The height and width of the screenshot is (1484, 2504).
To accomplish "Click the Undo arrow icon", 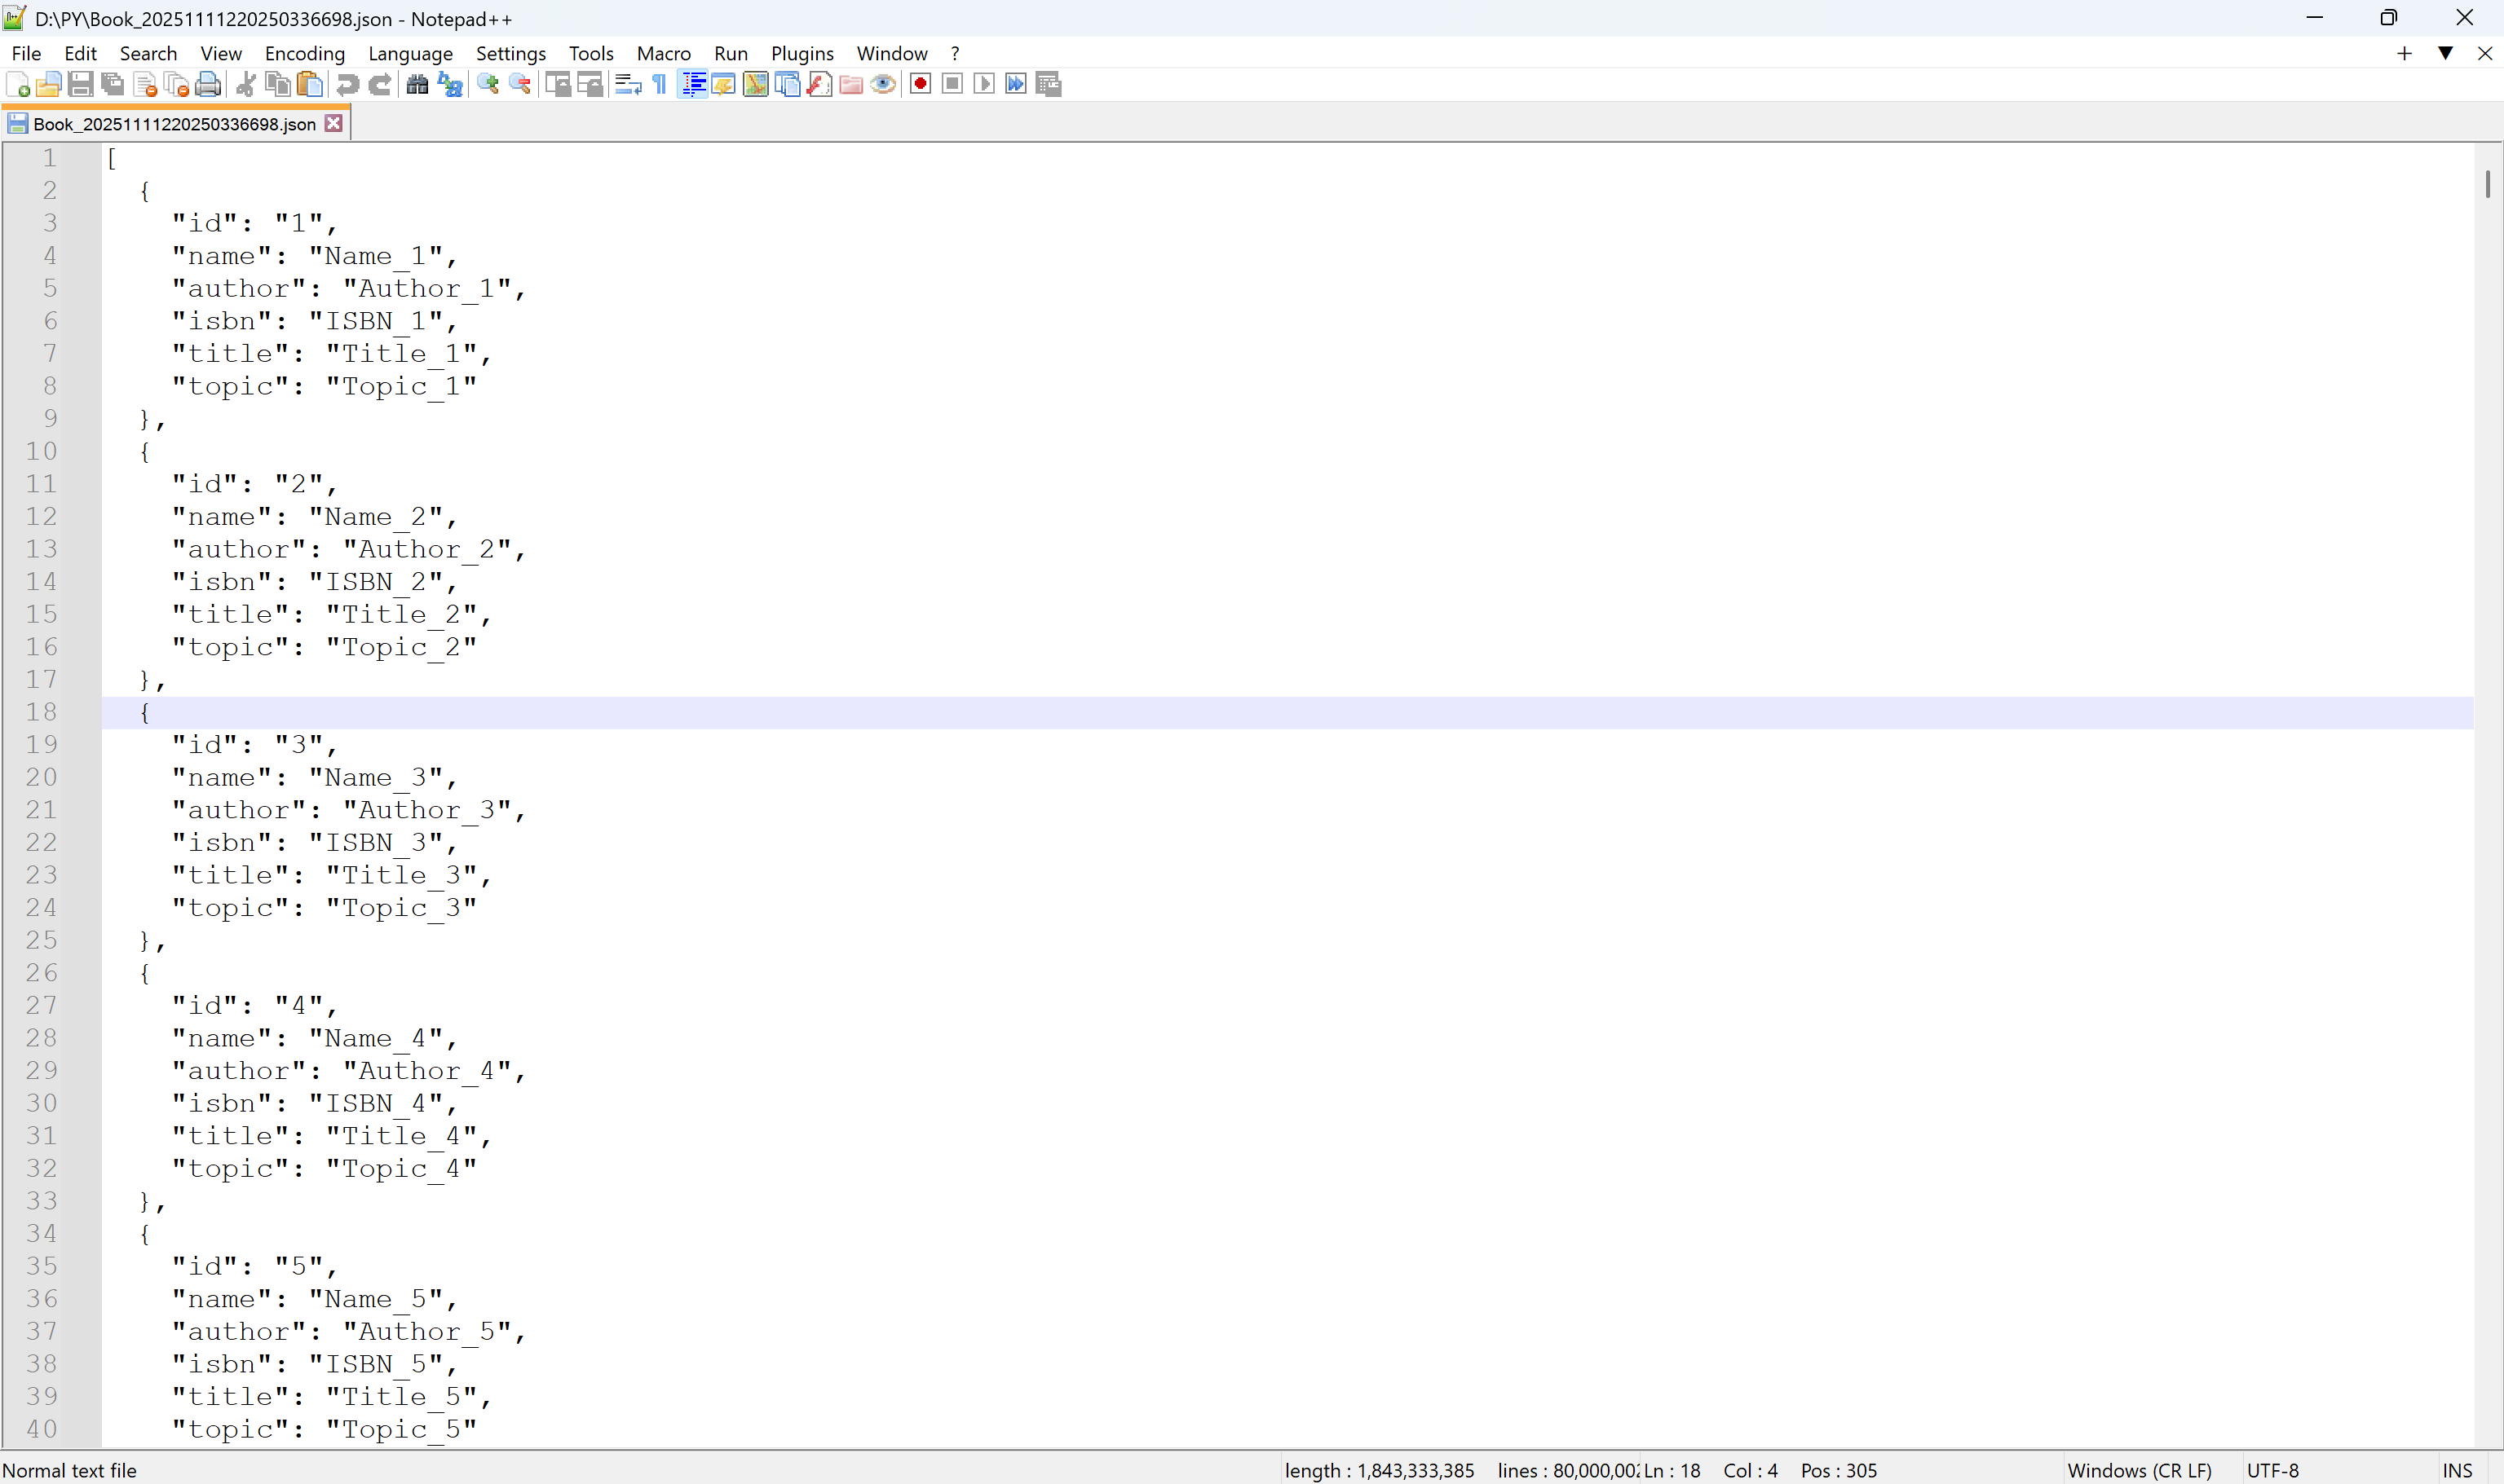I will click(x=347, y=85).
